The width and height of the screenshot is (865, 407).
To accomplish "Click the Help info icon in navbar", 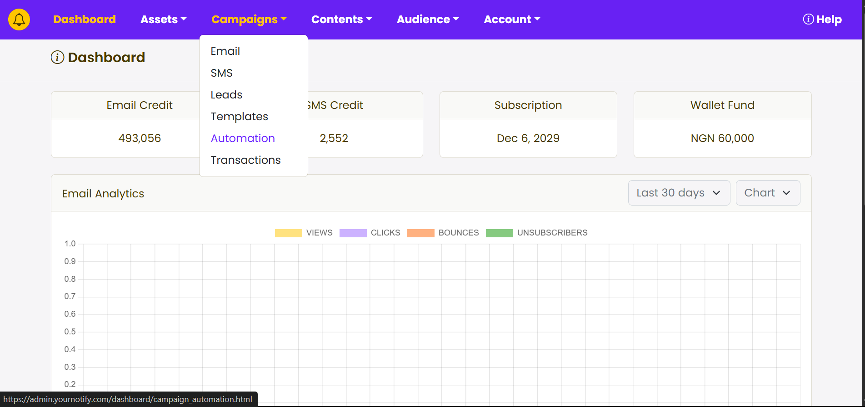I will pos(808,19).
